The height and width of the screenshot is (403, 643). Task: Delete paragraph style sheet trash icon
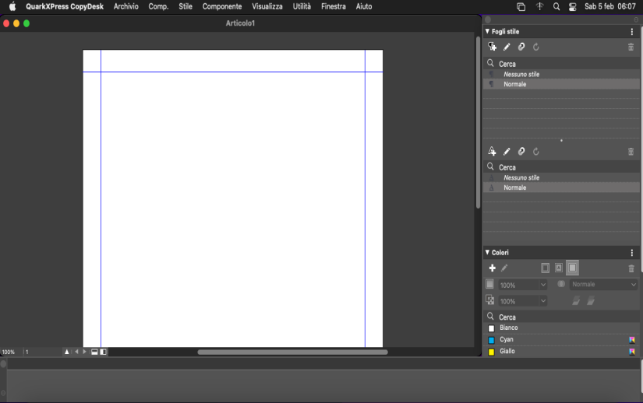pyautogui.click(x=631, y=47)
